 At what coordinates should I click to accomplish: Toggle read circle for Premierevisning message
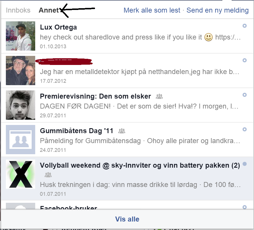coord(244,95)
